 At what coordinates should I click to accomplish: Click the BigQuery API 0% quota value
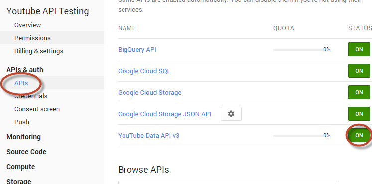click(327, 50)
